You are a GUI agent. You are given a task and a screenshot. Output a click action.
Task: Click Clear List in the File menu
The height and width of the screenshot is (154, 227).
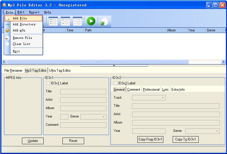pyautogui.click(x=21, y=44)
